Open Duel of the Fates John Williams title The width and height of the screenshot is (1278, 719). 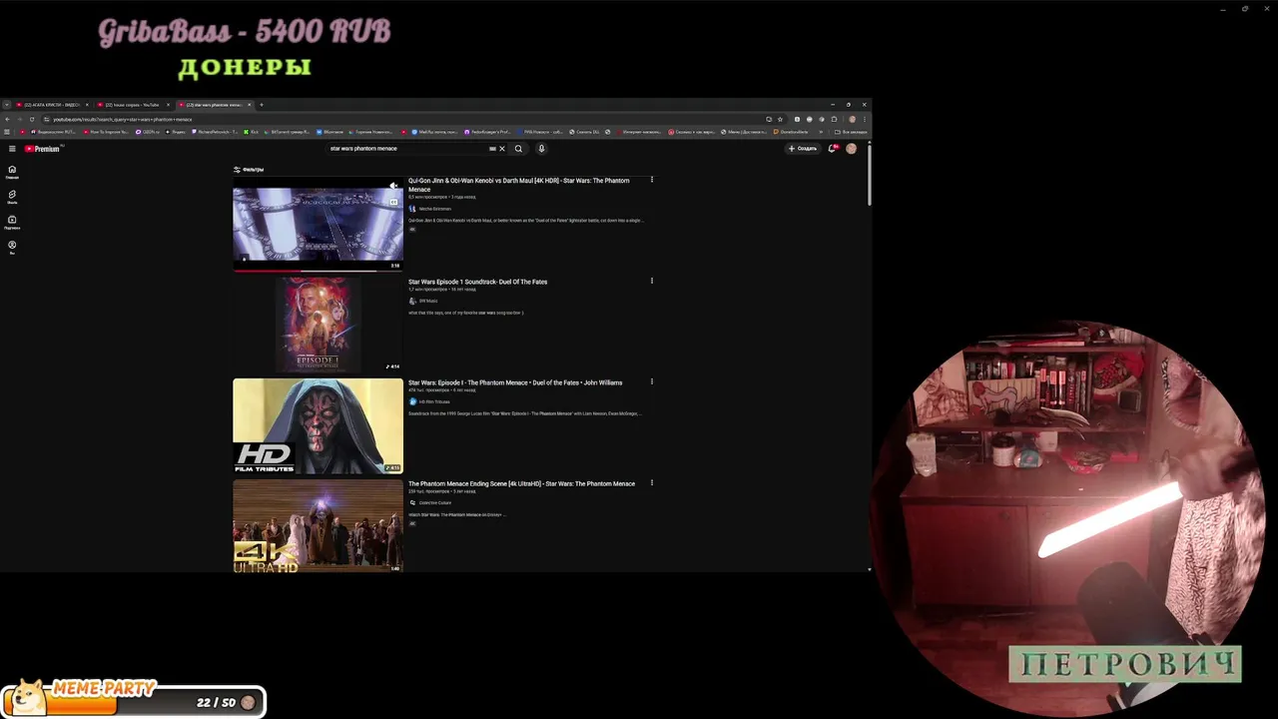515,382
